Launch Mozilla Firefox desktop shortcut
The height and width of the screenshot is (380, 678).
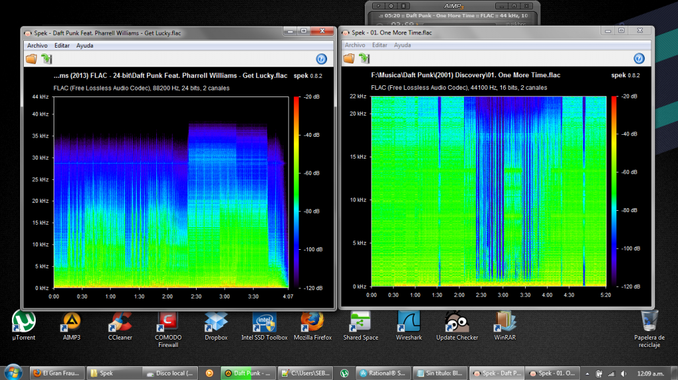[x=313, y=326]
